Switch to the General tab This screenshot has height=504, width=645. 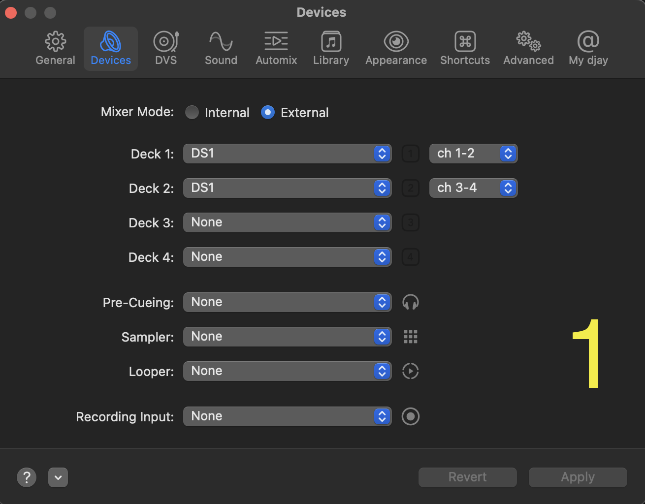tap(55, 48)
